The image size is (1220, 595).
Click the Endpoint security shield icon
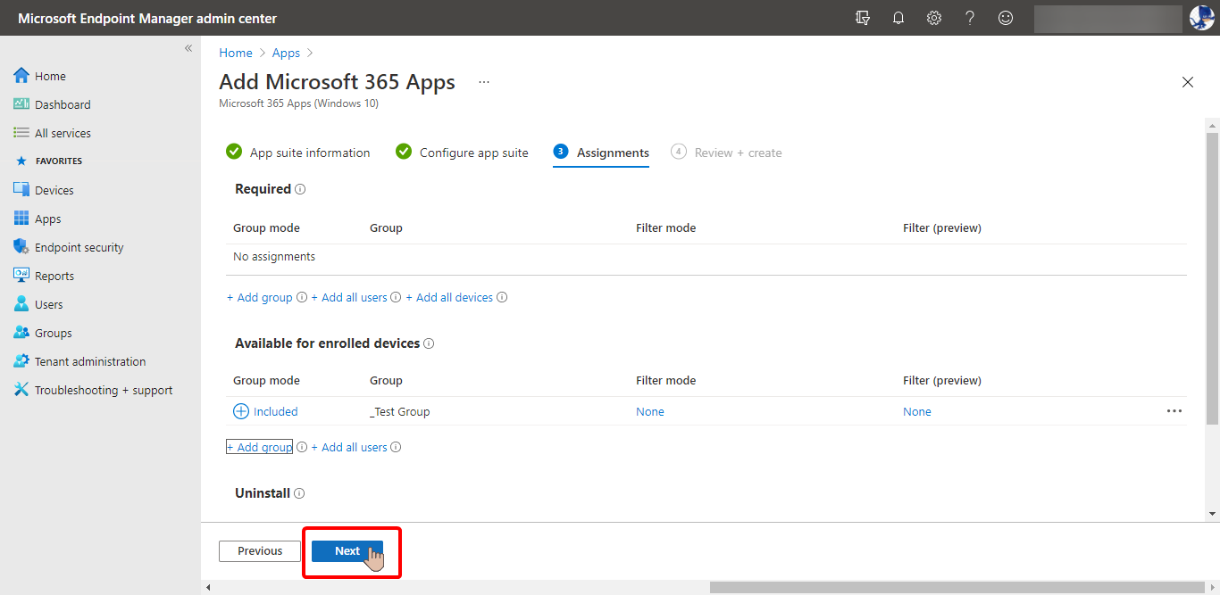pyautogui.click(x=21, y=247)
